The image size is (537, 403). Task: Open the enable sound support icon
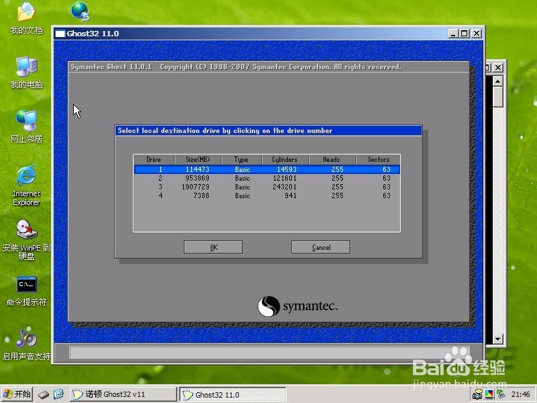click(26, 345)
